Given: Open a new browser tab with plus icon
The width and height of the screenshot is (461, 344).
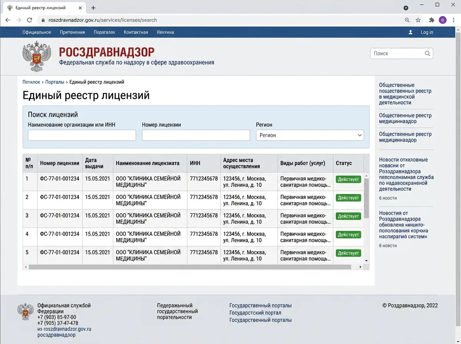Looking at the screenshot, I should pos(93,8).
